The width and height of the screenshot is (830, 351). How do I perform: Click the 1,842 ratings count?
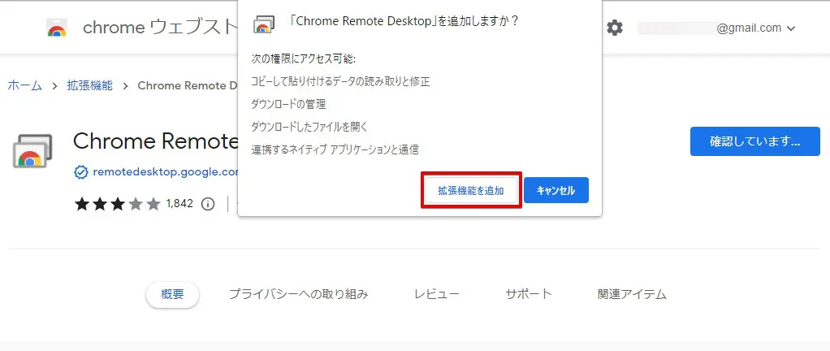[x=179, y=203]
